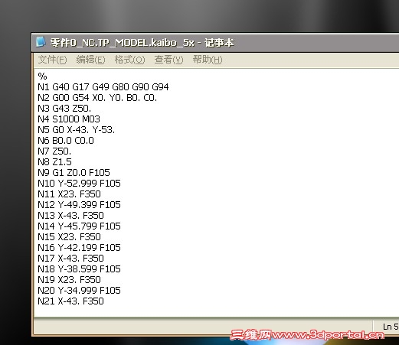399x345 pixels.
Task: Click line N15 X23. F350
Action: [69, 237]
